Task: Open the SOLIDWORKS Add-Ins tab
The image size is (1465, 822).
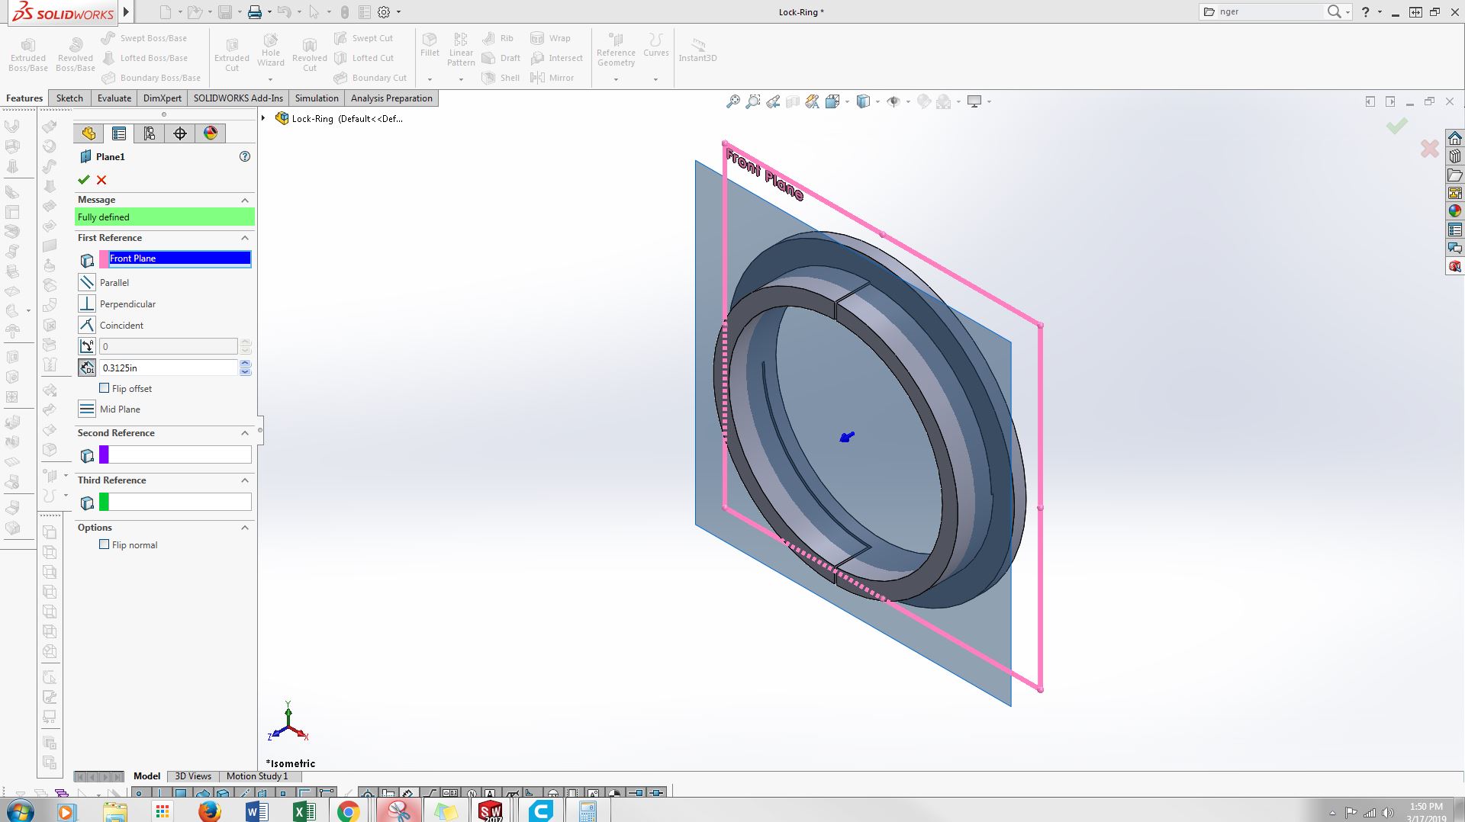Action: [238, 98]
